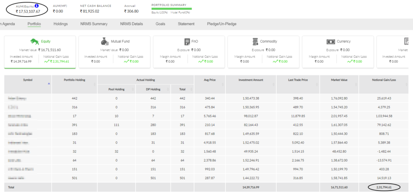The height and width of the screenshot is (194, 413).
Task: Click the gain value 1,03,944.58
Action: 384,116
